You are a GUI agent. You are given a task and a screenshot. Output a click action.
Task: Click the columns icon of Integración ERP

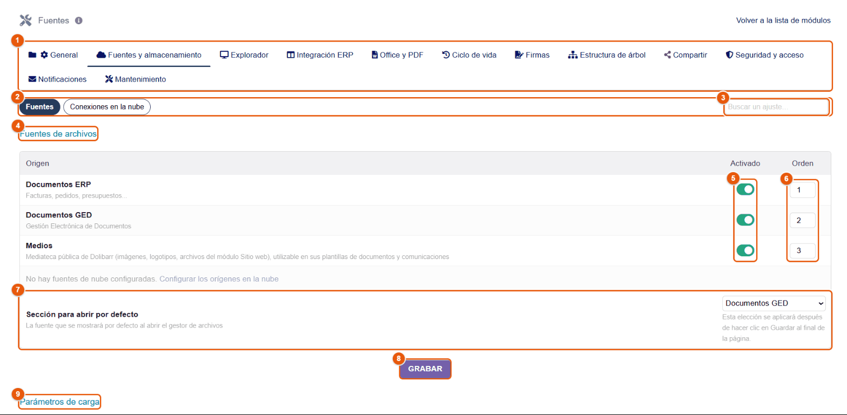click(291, 55)
